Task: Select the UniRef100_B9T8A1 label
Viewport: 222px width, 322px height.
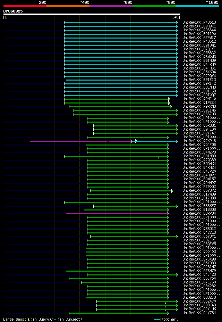Action: 199,46
